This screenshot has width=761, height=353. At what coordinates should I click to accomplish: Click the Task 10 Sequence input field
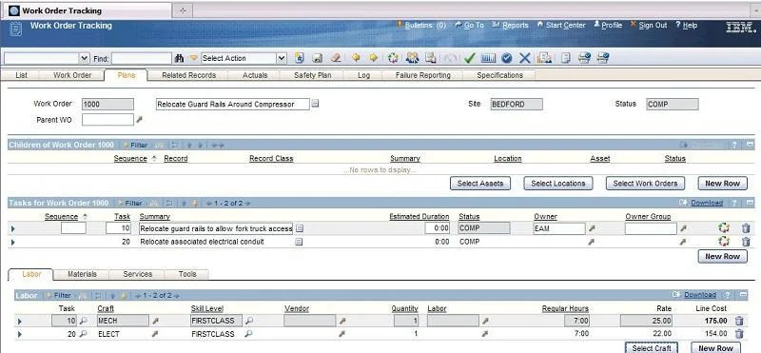tap(73, 228)
